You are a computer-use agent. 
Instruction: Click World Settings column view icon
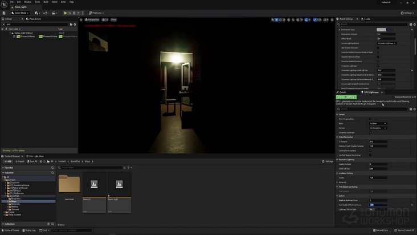411,24
